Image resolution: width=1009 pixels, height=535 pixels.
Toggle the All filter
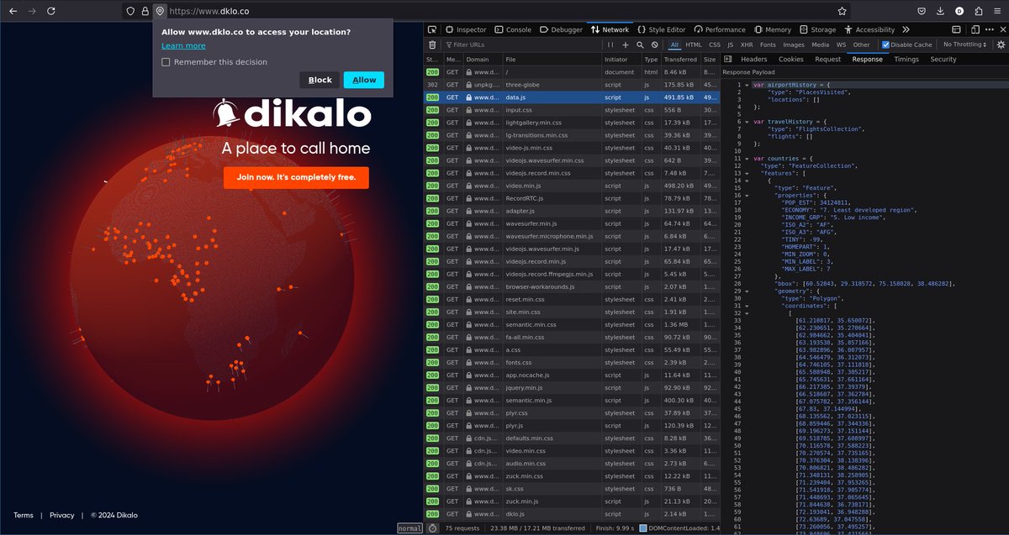pos(674,45)
